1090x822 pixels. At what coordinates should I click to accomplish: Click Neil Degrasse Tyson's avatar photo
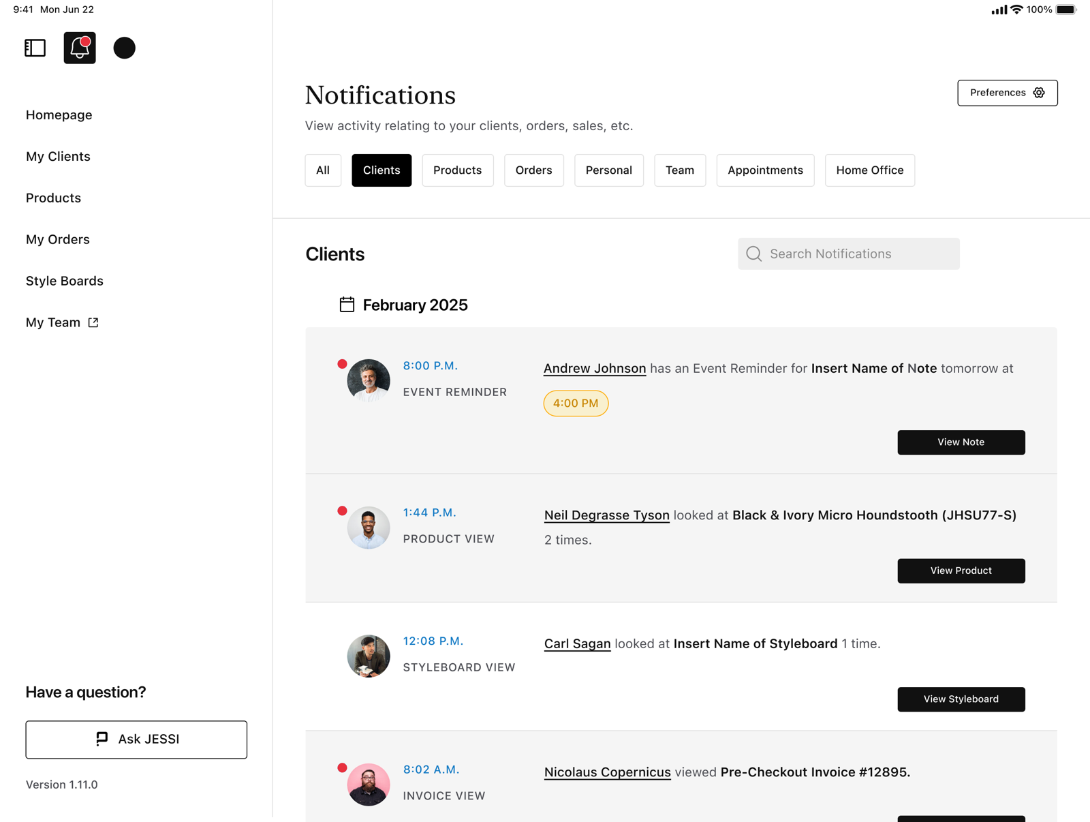pyautogui.click(x=369, y=528)
